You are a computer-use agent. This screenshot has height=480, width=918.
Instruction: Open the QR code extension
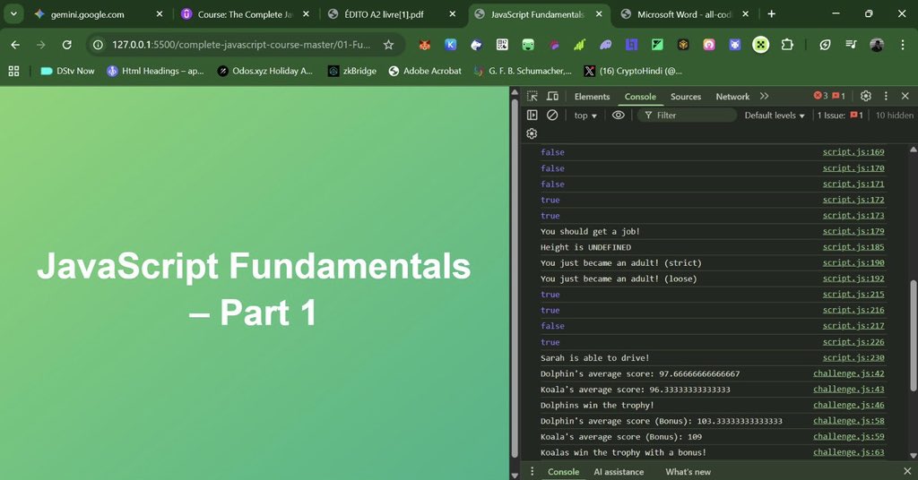[502, 45]
